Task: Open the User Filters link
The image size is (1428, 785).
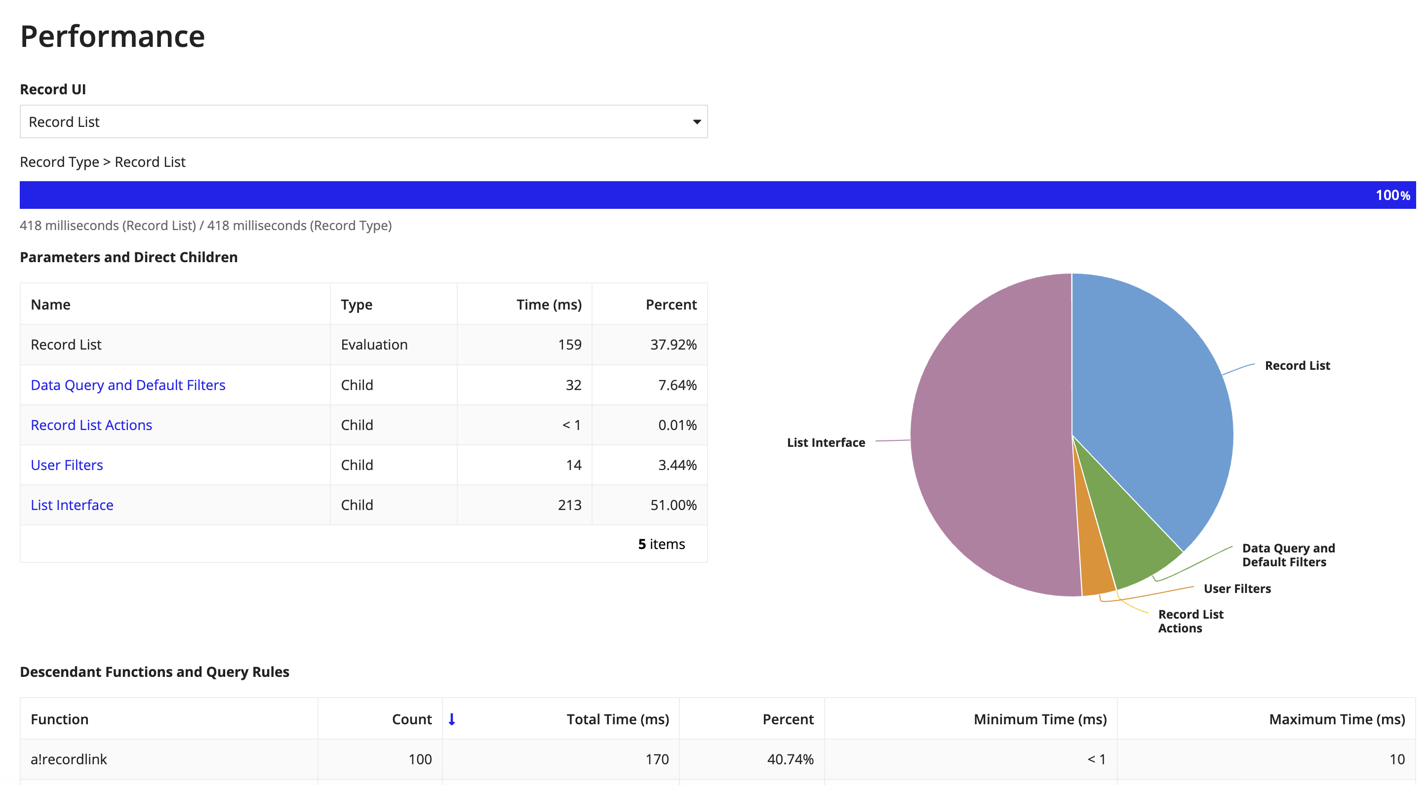Action: 67,465
